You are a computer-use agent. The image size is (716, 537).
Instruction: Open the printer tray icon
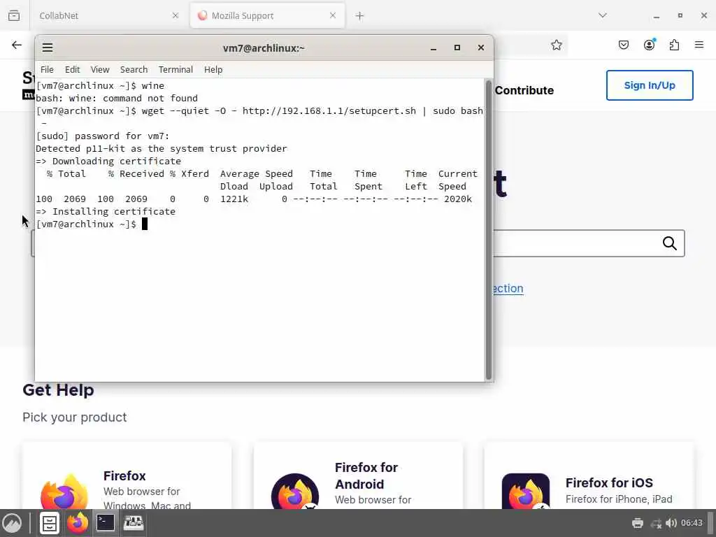(638, 523)
